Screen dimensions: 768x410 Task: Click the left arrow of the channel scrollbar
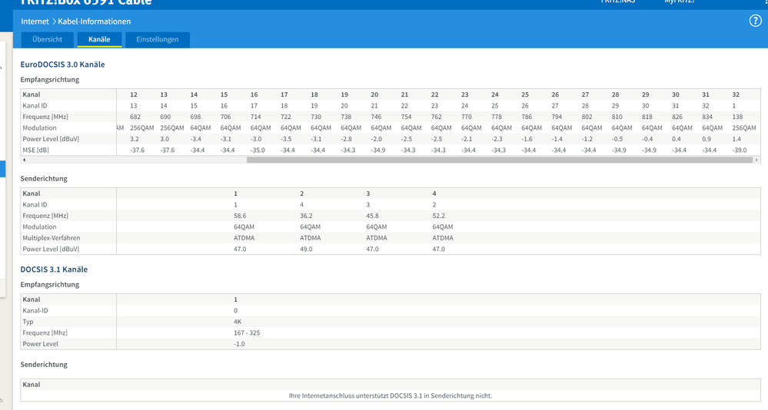coord(24,160)
